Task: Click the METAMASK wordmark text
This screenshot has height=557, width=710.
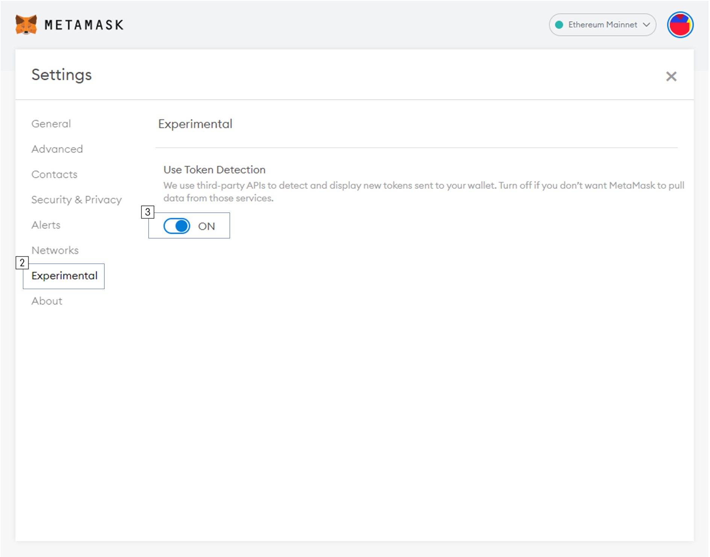Action: 84,25
